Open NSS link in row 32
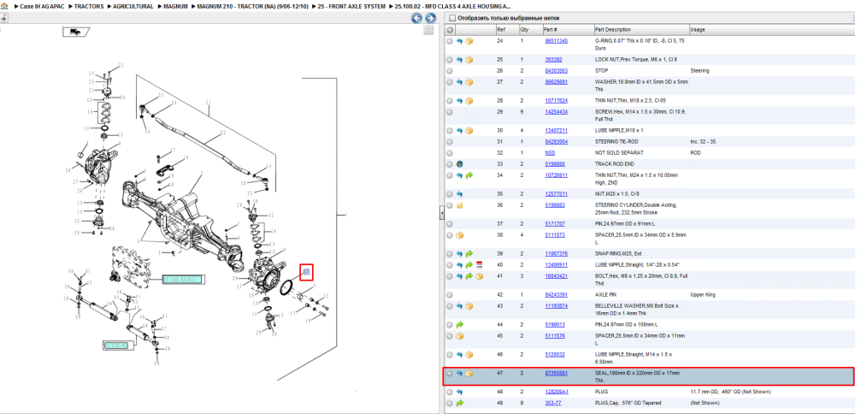This screenshot has width=855, height=414. [x=550, y=153]
